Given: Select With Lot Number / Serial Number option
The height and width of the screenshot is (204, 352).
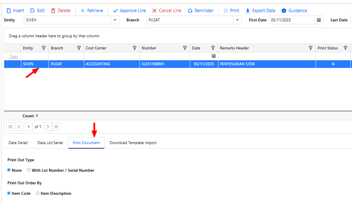Looking at the screenshot, I should coord(29,170).
